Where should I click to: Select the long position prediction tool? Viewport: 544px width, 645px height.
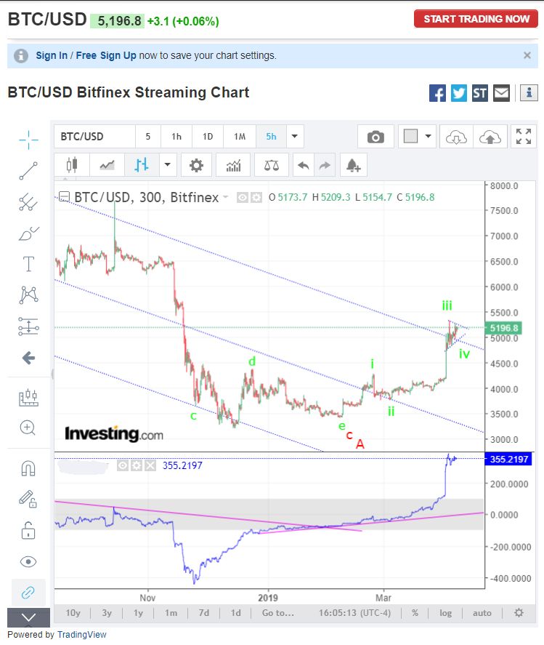pyautogui.click(x=28, y=326)
